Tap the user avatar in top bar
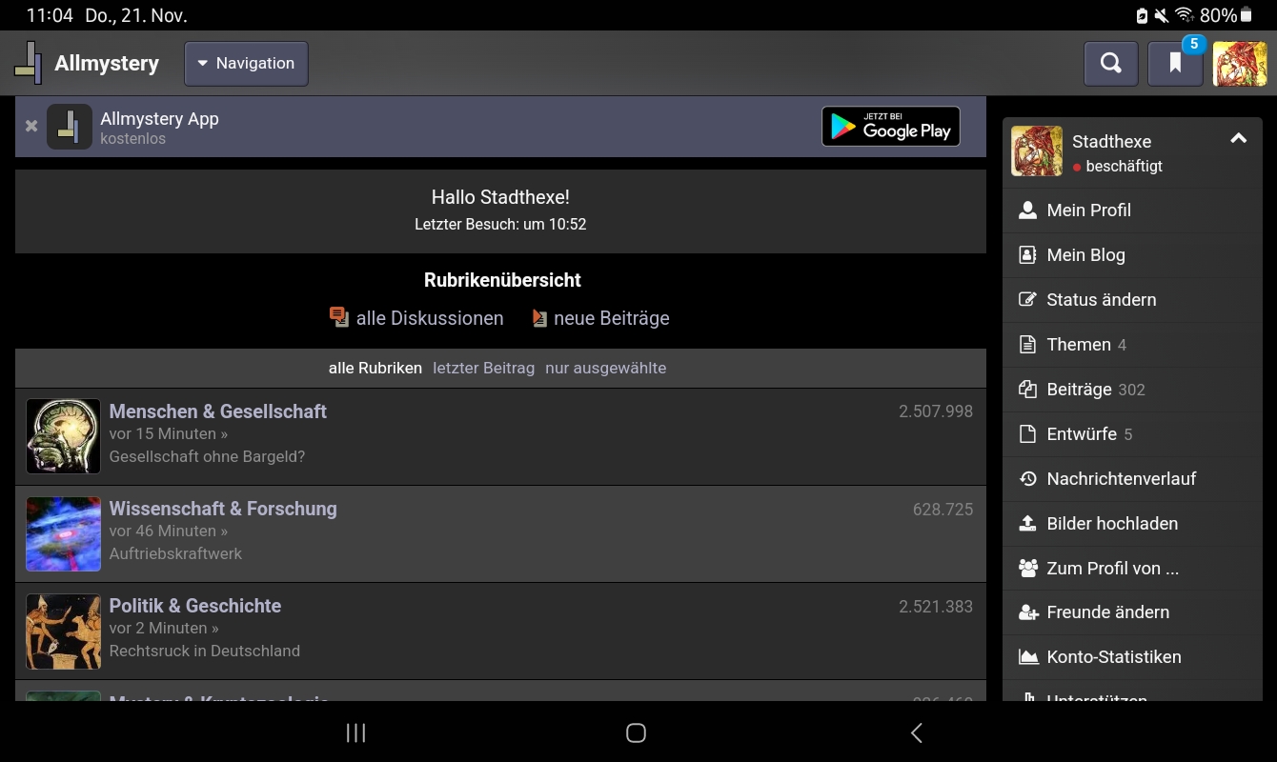The height and width of the screenshot is (762, 1277). (1239, 64)
